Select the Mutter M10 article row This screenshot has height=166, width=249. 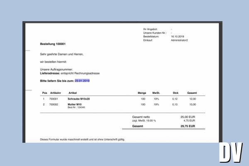point(75,104)
